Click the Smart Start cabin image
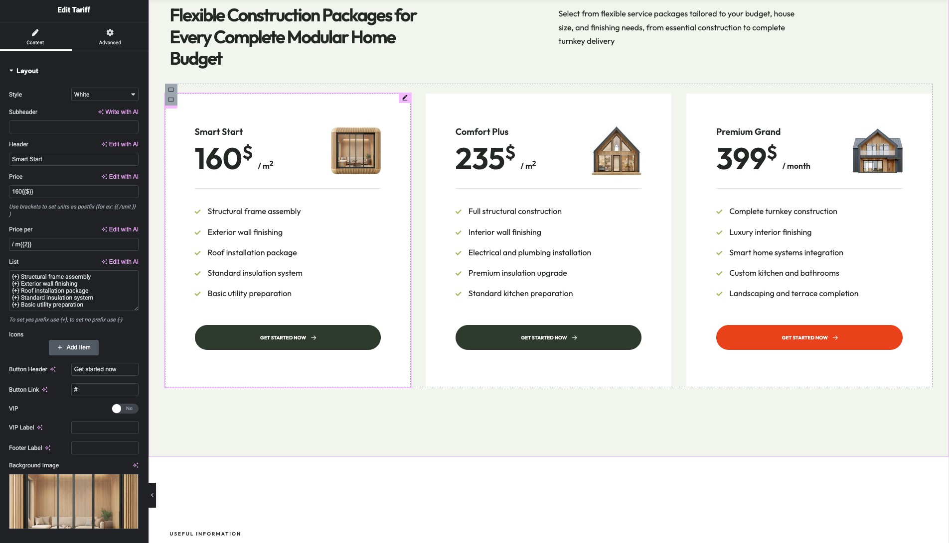 pyautogui.click(x=355, y=151)
